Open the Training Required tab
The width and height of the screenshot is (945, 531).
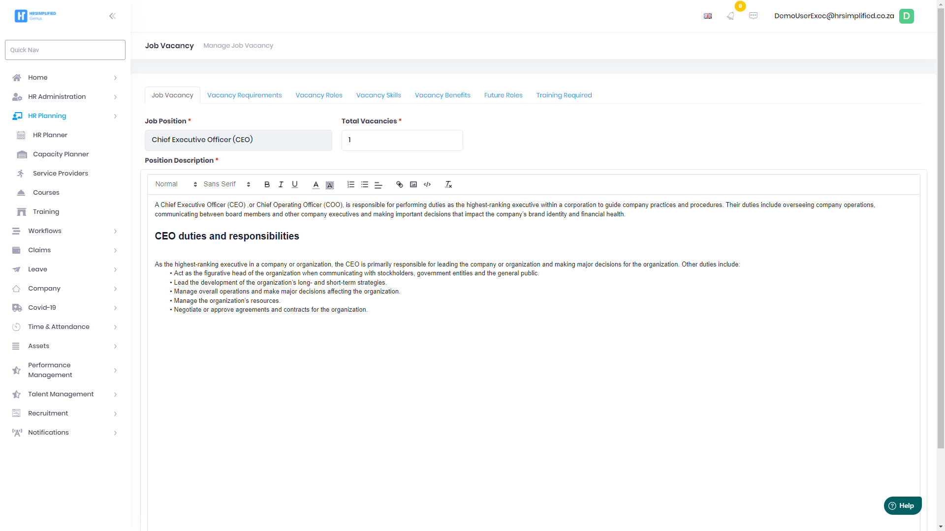tap(564, 95)
